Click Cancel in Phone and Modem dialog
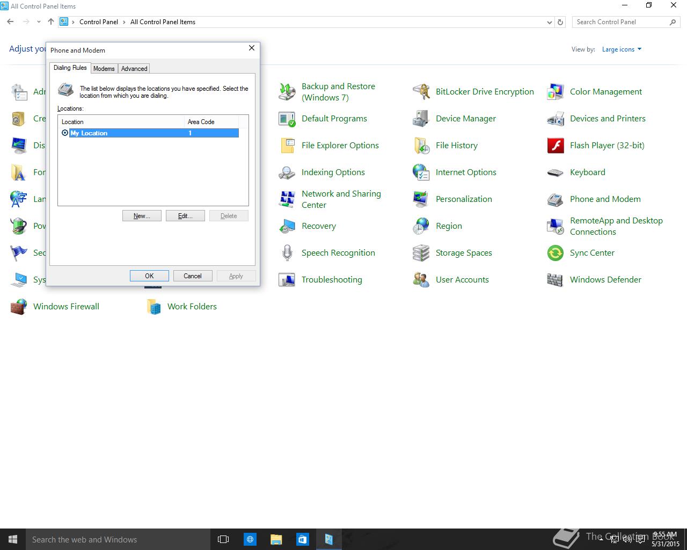 click(x=193, y=276)
